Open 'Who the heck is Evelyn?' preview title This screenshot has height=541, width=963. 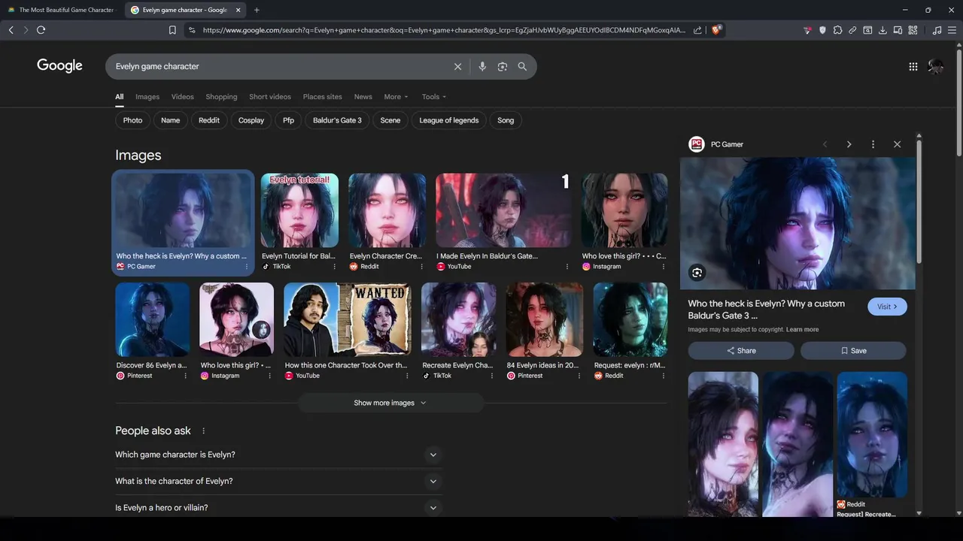click(x=766, y=310)
